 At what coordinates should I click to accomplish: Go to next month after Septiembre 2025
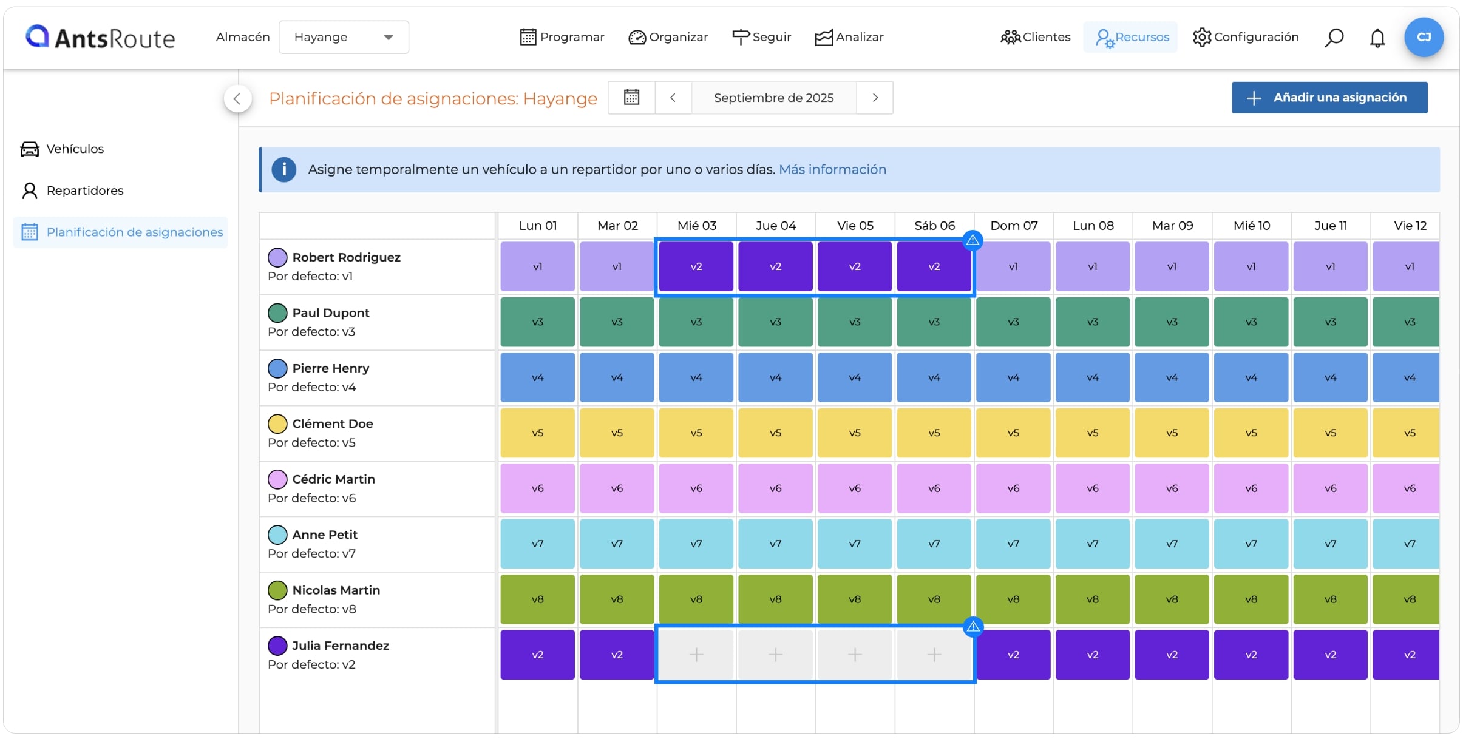click(x=875, y=98)
